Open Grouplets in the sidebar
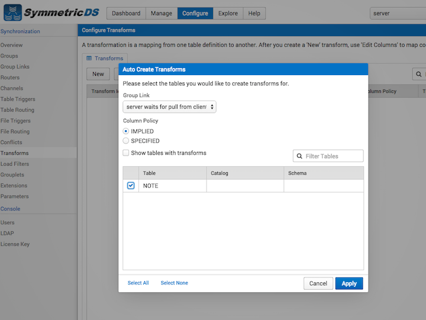The width and height of the screenshot is (426, 320). tap(12, 174)
